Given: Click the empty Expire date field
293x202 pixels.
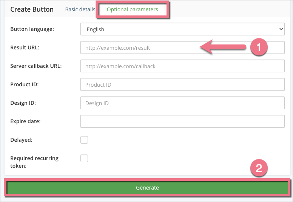Looking at the screenshot, I should pyautogui.click(x=182, y=121).
